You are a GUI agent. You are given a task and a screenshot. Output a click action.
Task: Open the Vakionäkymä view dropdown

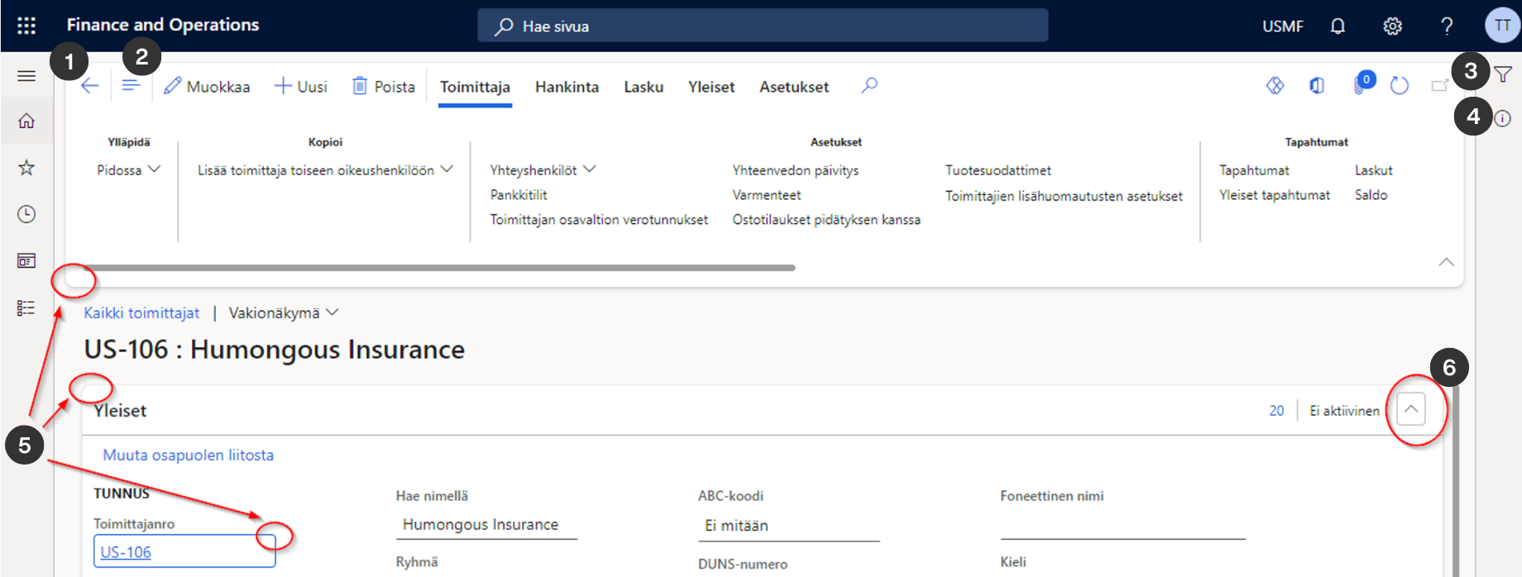[x=284, y=312]
